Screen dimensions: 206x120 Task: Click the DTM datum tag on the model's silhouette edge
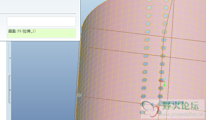point(79,95)
